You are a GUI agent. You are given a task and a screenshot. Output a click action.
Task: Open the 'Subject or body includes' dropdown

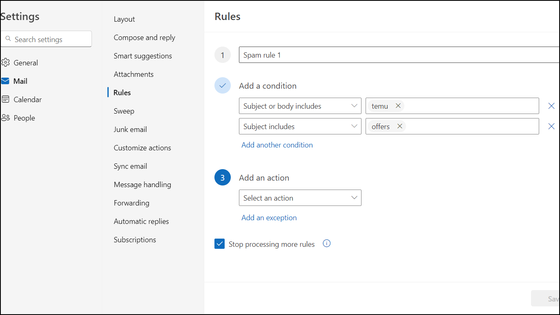click(300, 106)
